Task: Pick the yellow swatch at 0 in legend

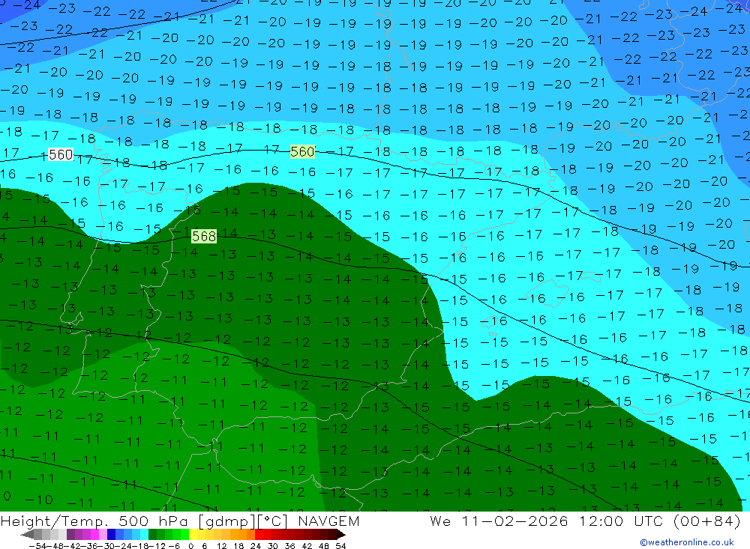Action: click(x=193, y=534)
